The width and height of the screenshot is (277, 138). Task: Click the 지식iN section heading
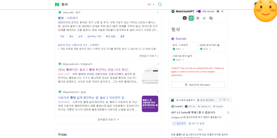[x=62, y=135]
